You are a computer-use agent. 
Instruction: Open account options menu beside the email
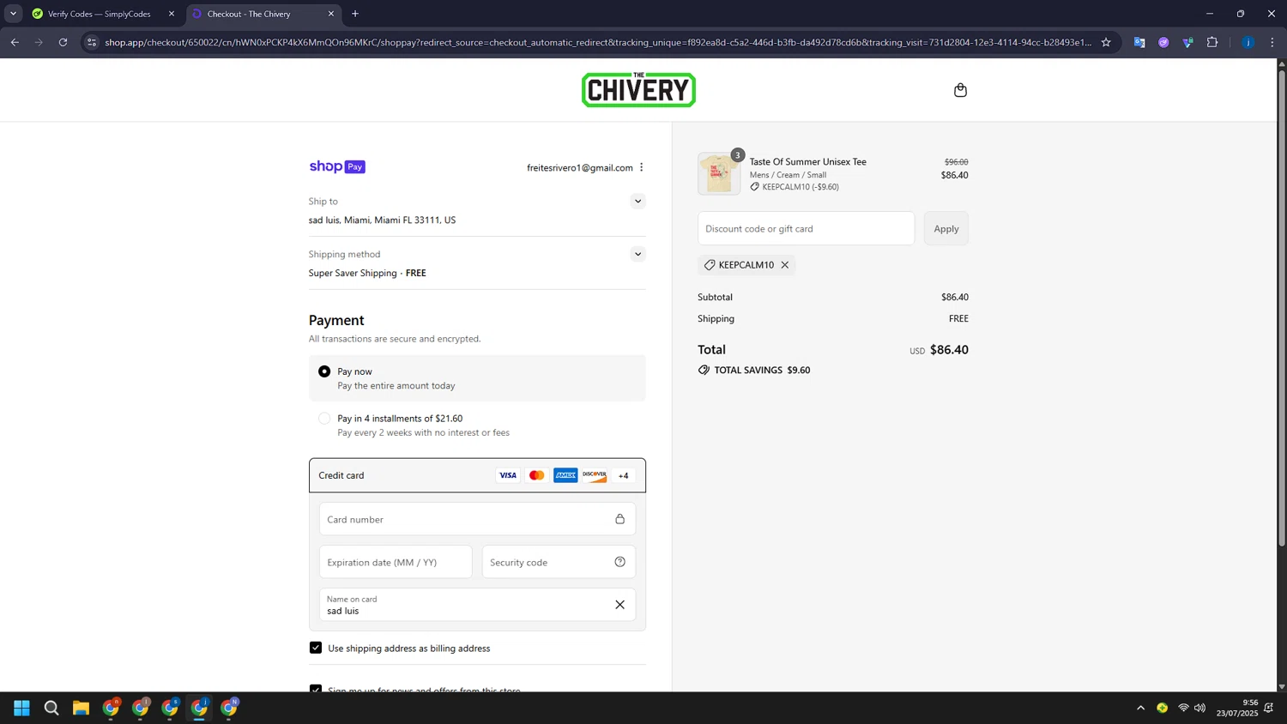point(641,167)
